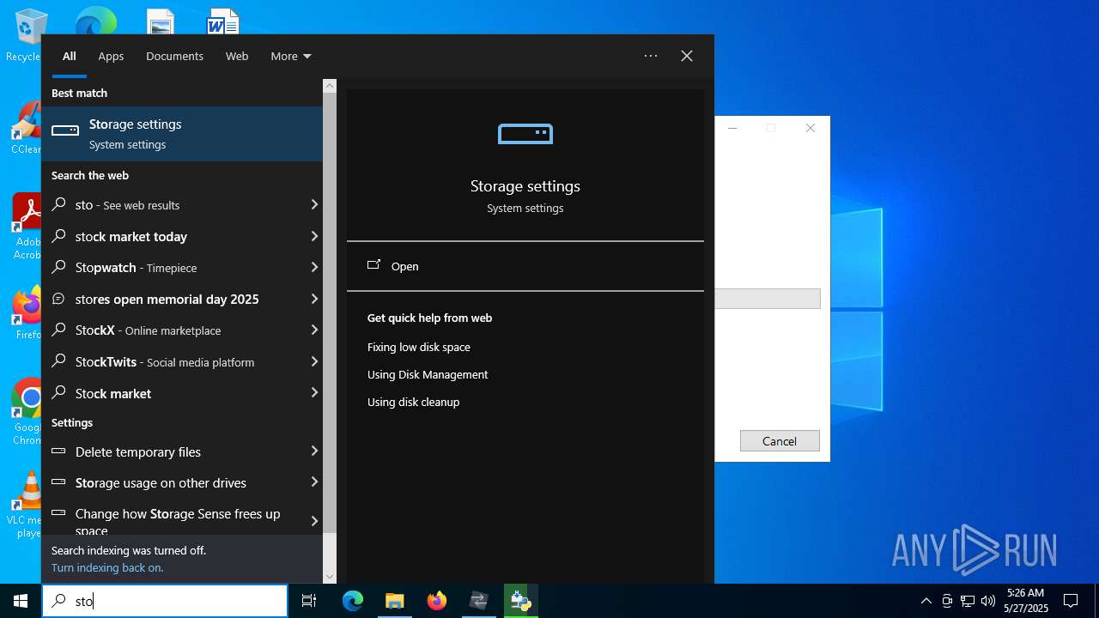Click the taskbar app icon right of Firefox
This screenshot has height=618, width=1099.
[478, 601]
